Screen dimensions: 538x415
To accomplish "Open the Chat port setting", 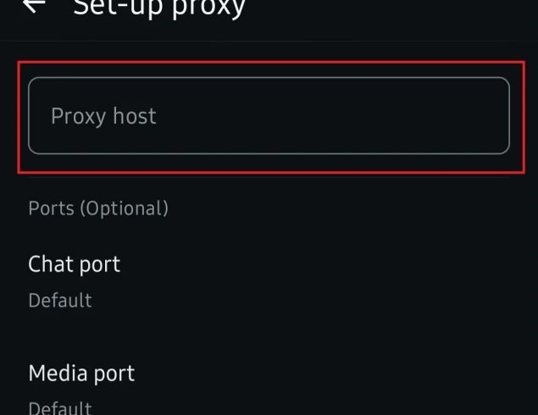I will tap(75, 264).
